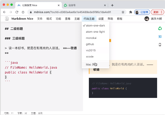The width and height of the screenshot is (165, 115).
Task: Collapse the 代码主题 menu
Action: [89, 19]
